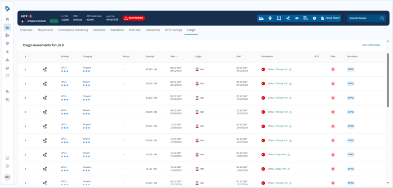Viewport: 393px width, 188px height.
Task: Click the warning triangle icon in the sidebar
Action: click(7, 60)
